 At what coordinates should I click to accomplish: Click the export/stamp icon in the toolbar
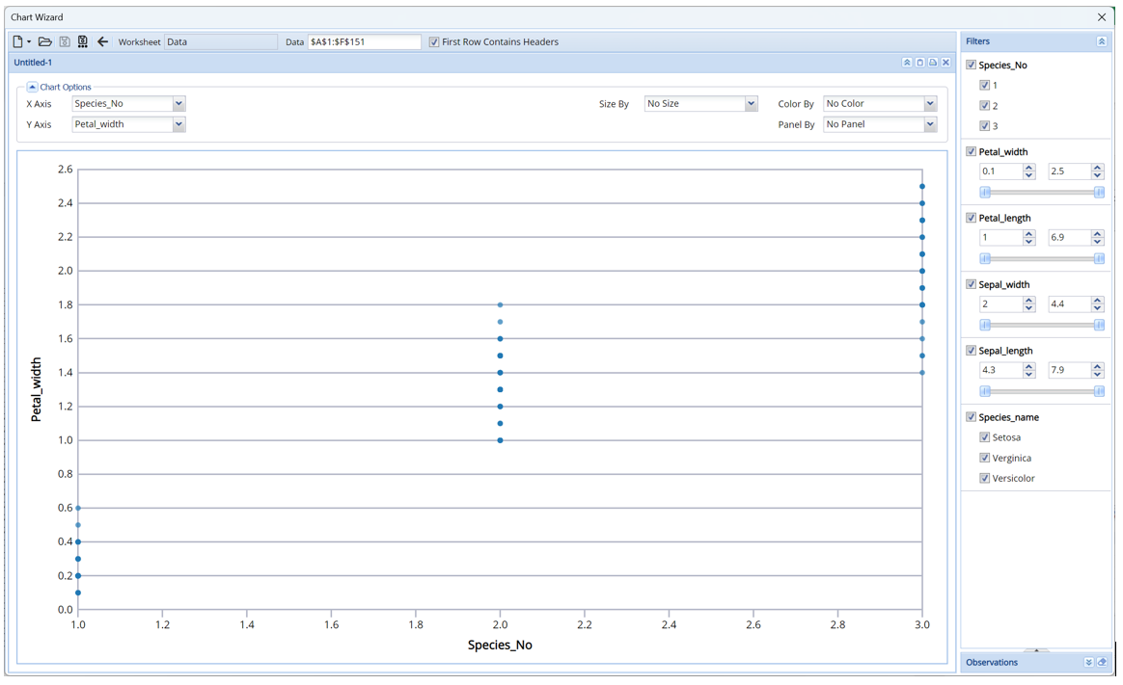coord(83,41)
